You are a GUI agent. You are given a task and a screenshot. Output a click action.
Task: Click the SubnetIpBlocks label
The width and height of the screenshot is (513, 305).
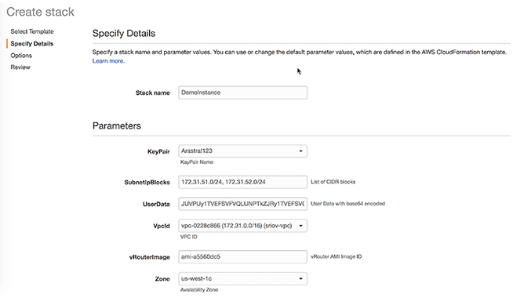coord(147,183)
